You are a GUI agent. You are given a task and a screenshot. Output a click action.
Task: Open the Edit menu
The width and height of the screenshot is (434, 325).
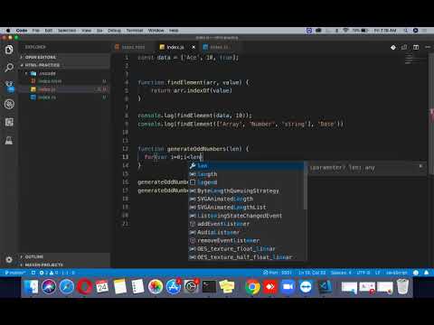click(49, 31)
